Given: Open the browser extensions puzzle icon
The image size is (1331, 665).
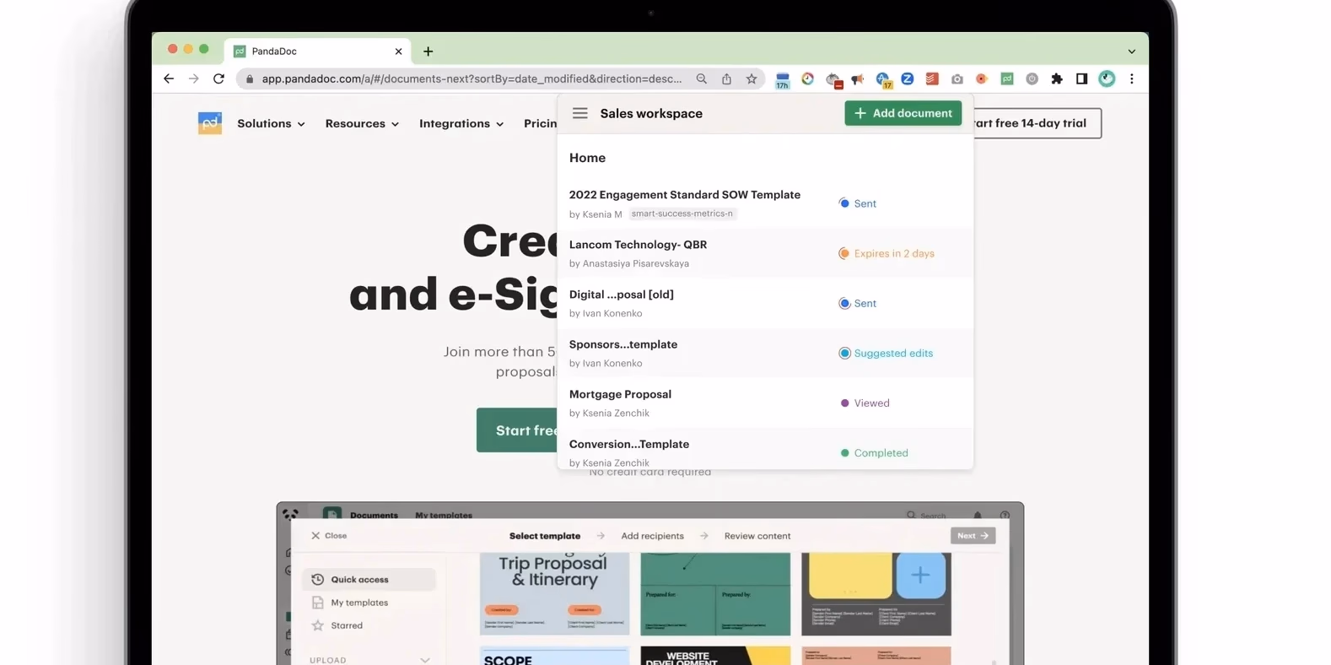Looking at the screenshot, I should [1056, 78].
